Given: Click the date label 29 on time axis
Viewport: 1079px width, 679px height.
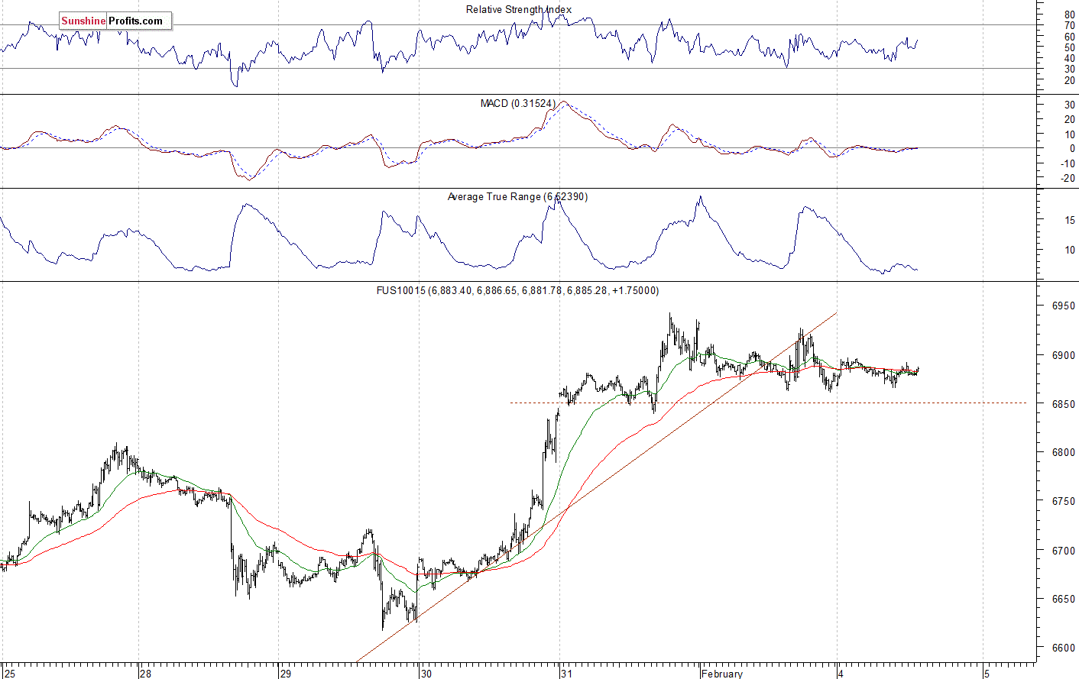Looking at the screenshot, I should click(286, 674).
